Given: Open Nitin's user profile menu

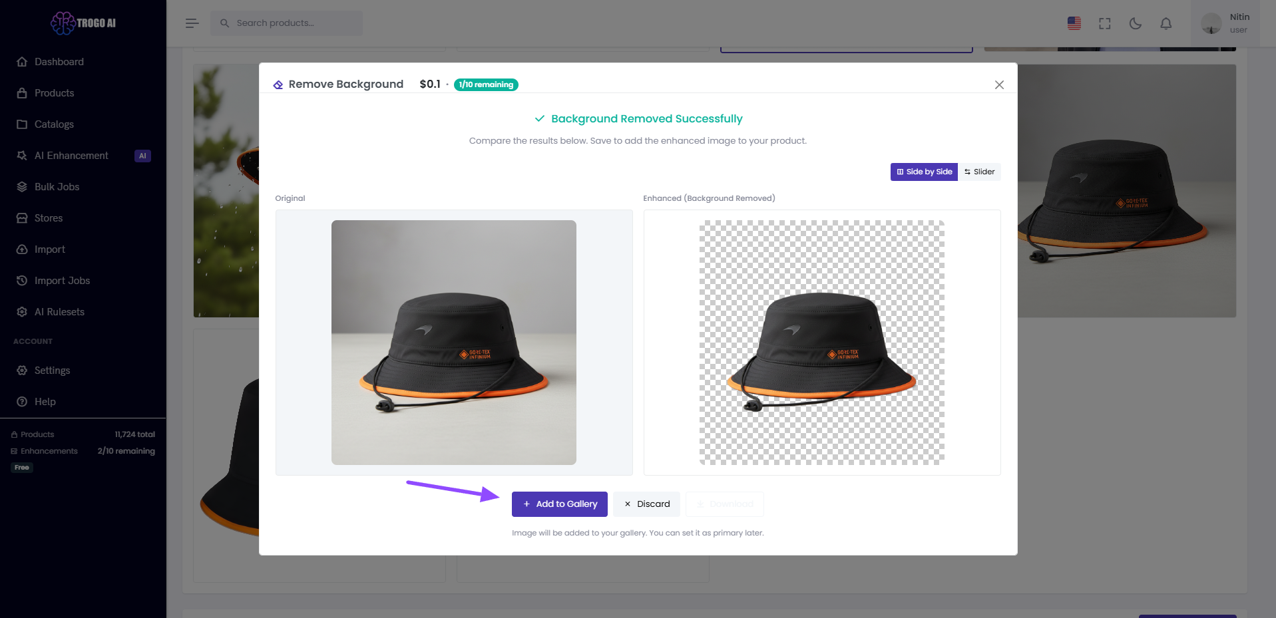Looking at the screenshot, I should 1228,23.
